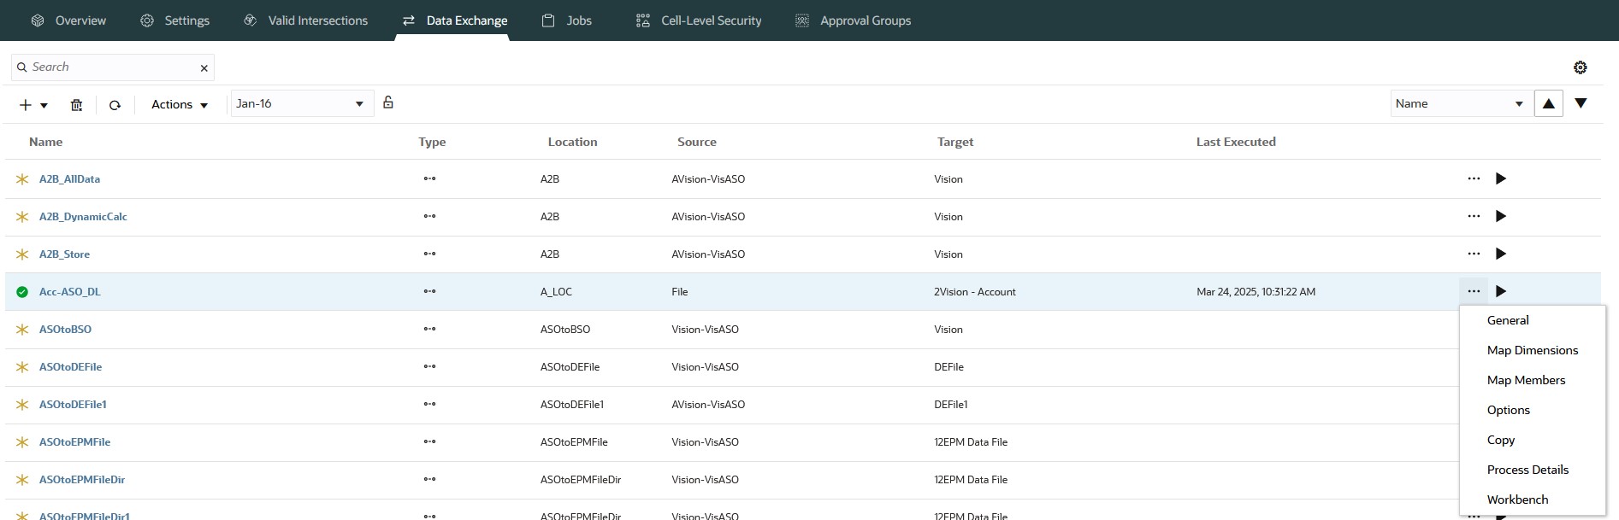Open the Name sort-by dropdown

pyautogui.click(x=1459, y=104)
